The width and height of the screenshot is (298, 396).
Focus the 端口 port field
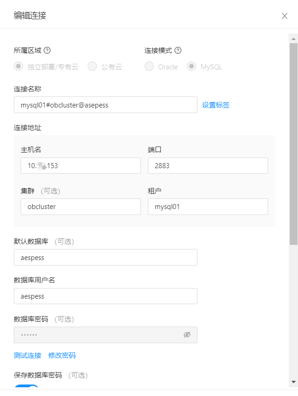coord(208,165)
